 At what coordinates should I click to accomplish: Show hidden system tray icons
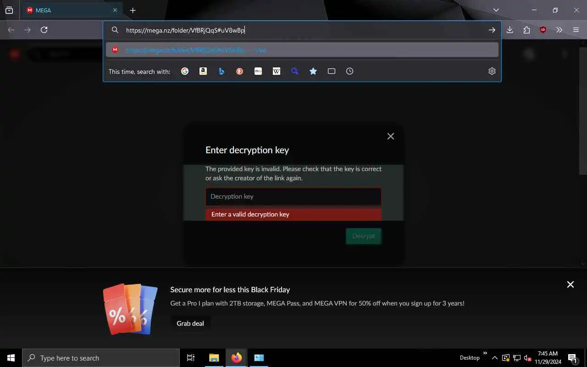point(495,358)
